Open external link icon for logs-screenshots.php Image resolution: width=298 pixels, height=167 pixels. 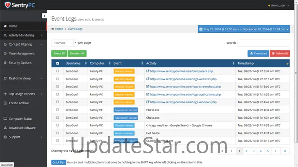[148, 86]
